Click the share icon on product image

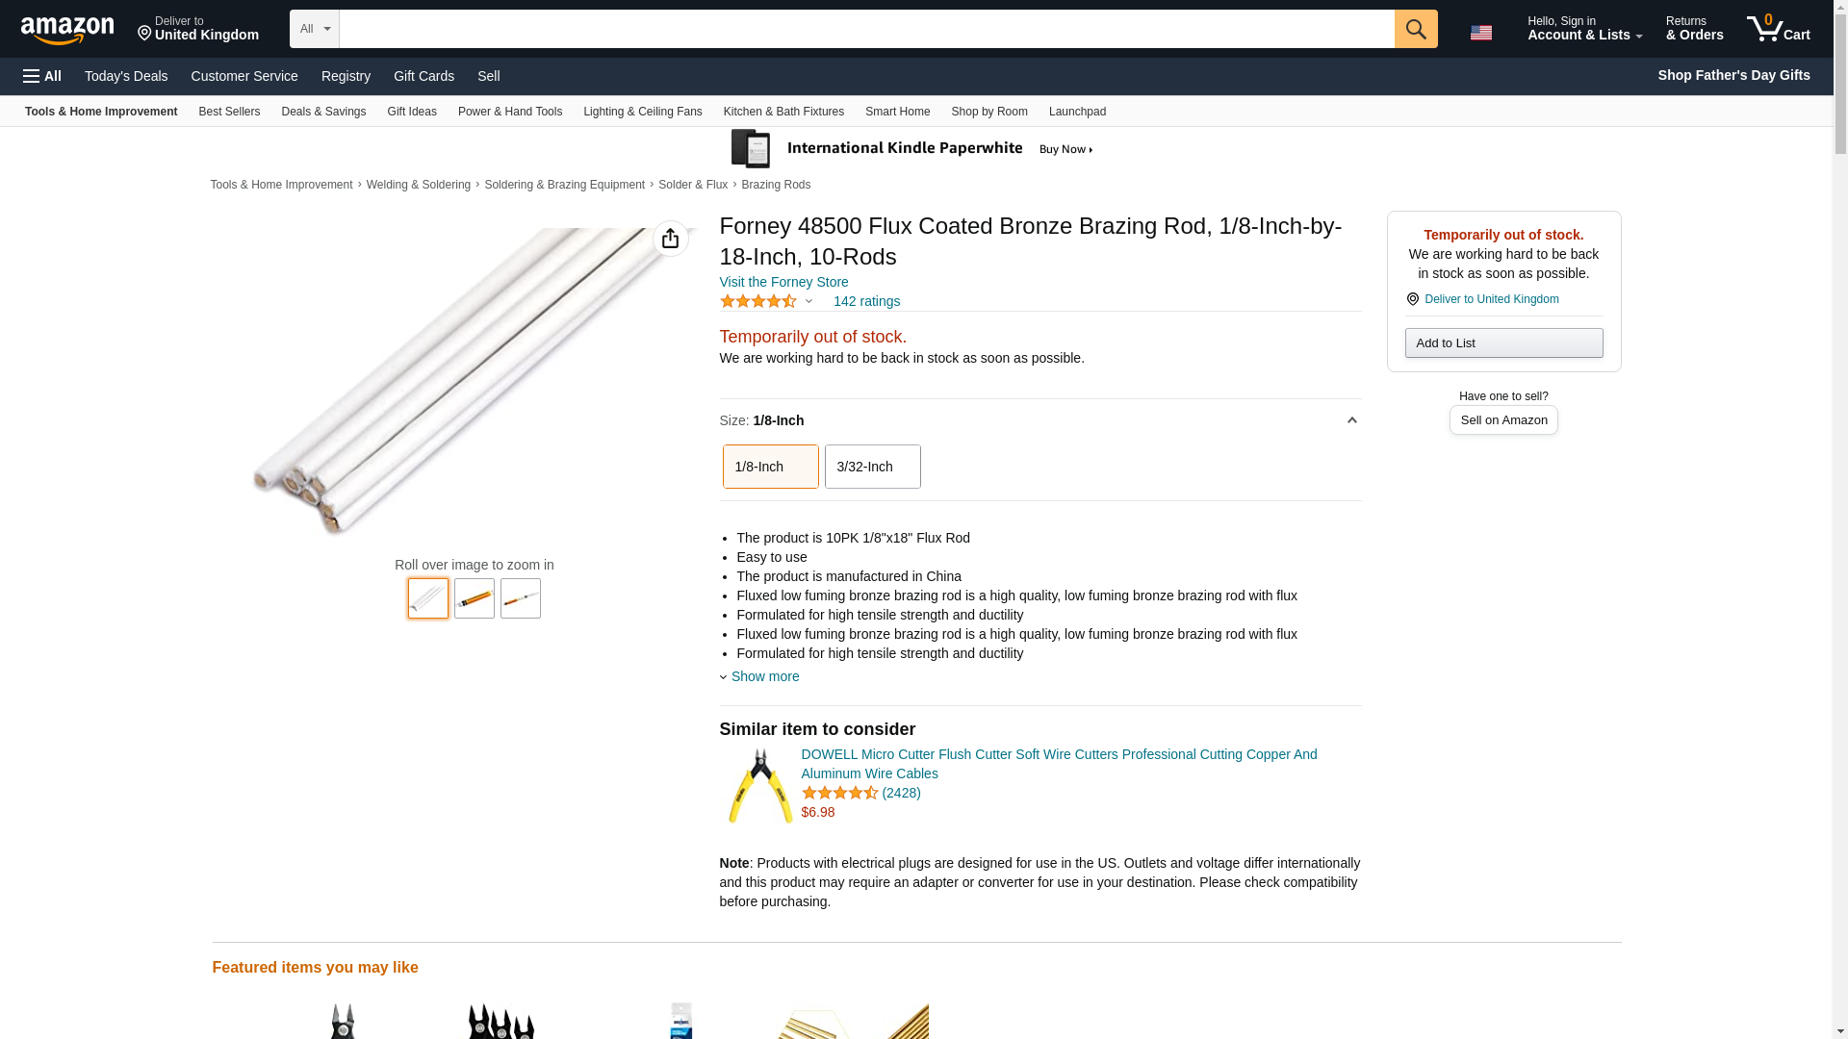point(671,239)
